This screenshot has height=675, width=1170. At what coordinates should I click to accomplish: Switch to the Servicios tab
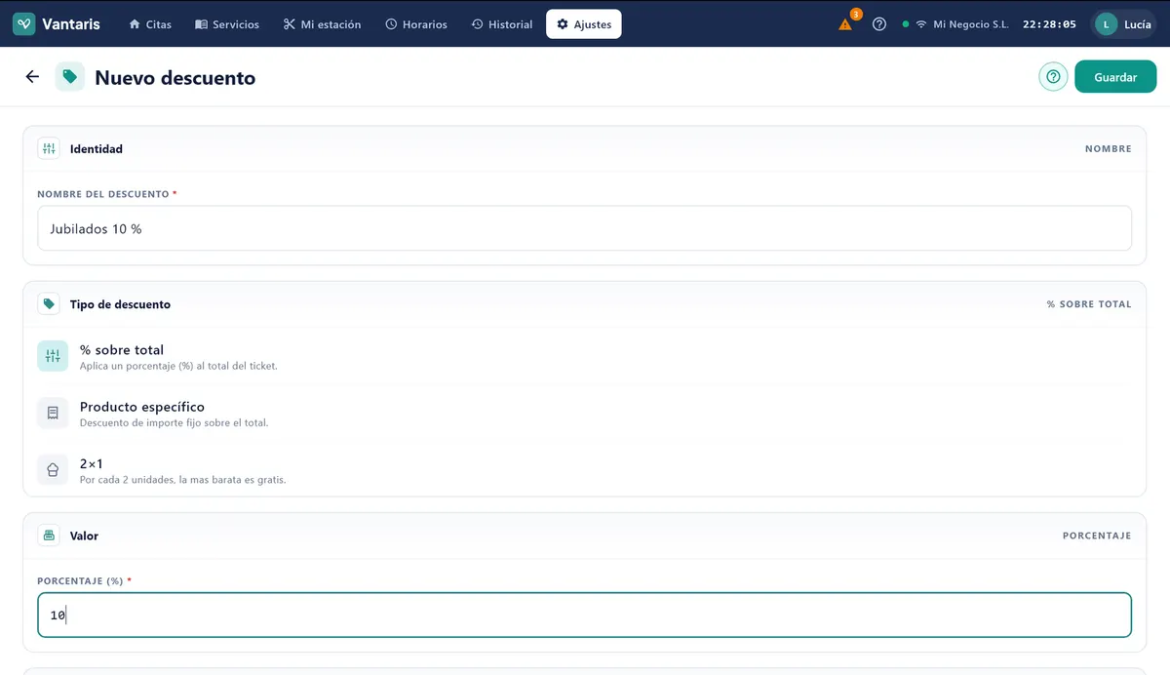[x=227, y=24]
